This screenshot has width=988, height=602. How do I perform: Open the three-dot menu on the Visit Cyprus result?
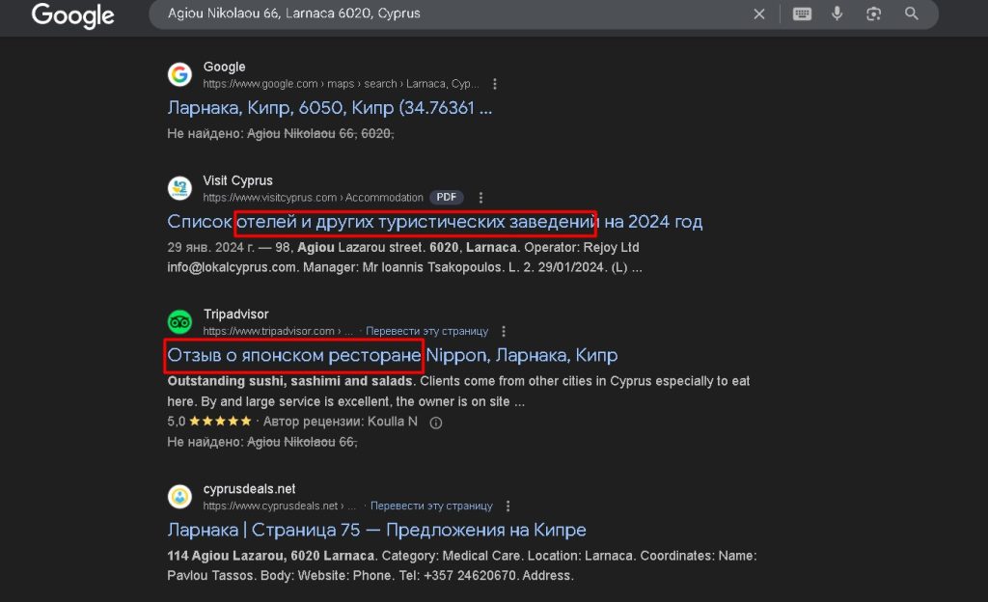click(x=480, y=197)
